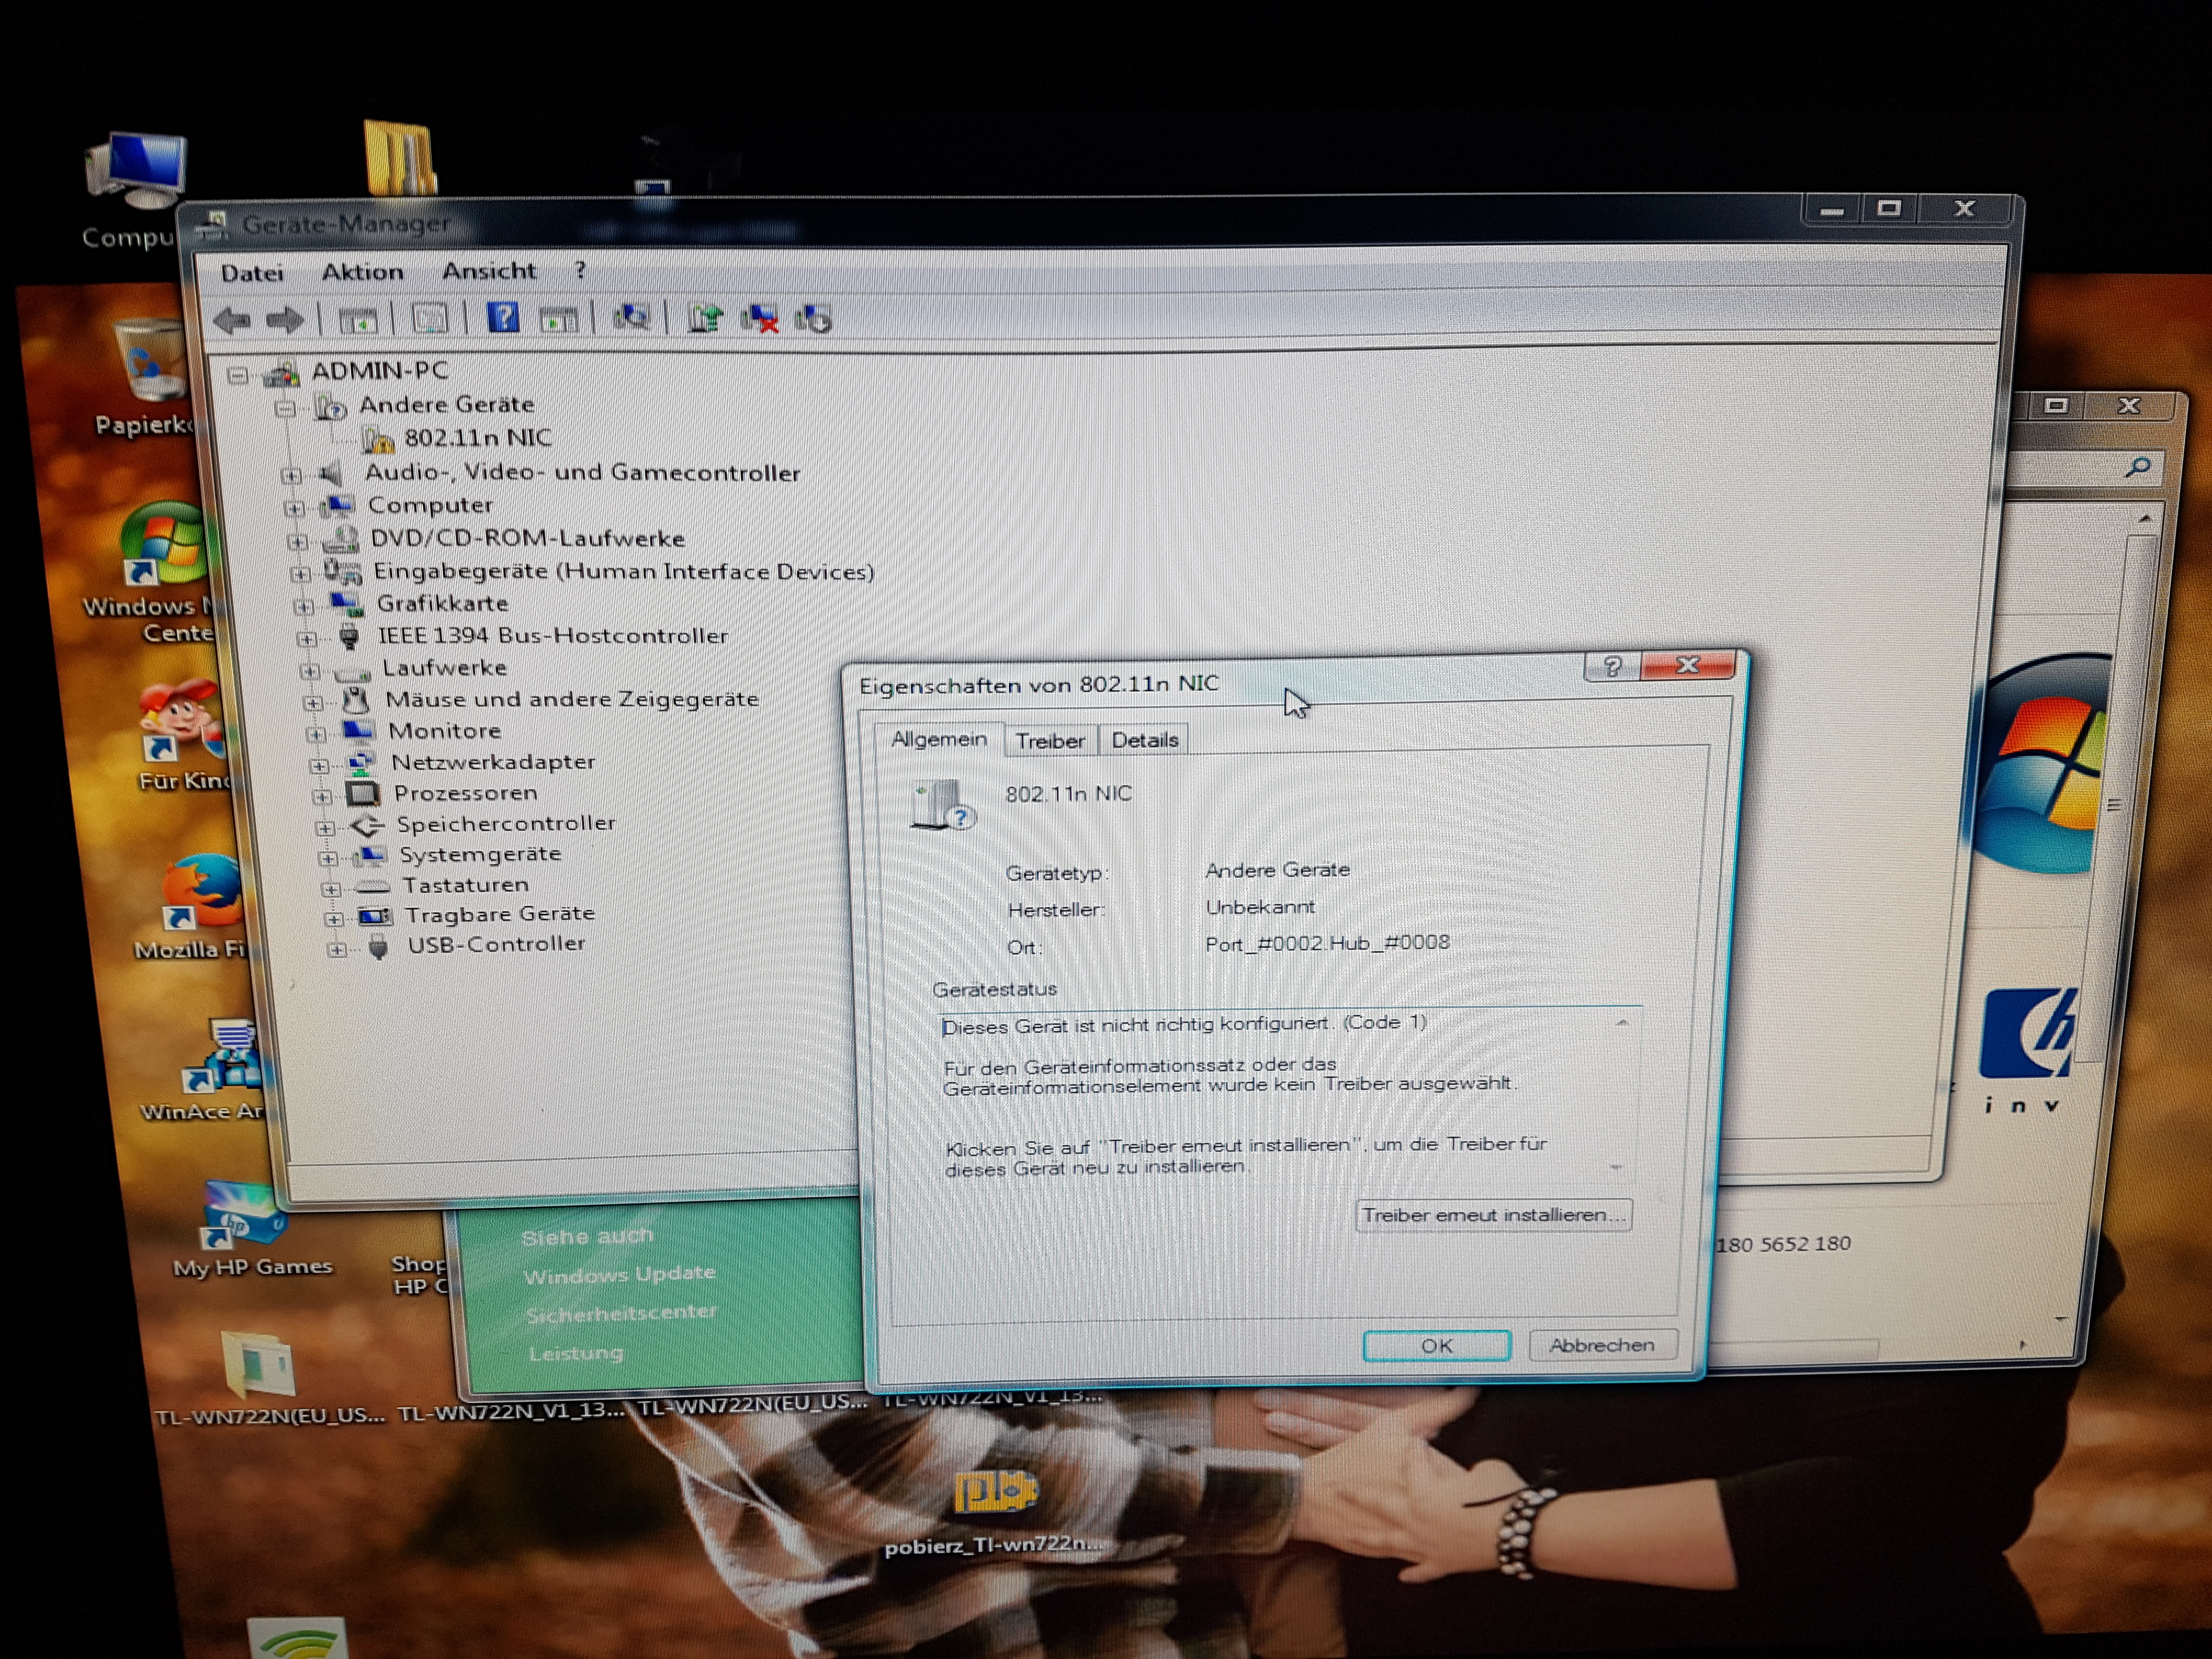Viewport: 2212px width, 1659px height.
Task: Switch to the Details tab
Action: (x=1145, y=740)
